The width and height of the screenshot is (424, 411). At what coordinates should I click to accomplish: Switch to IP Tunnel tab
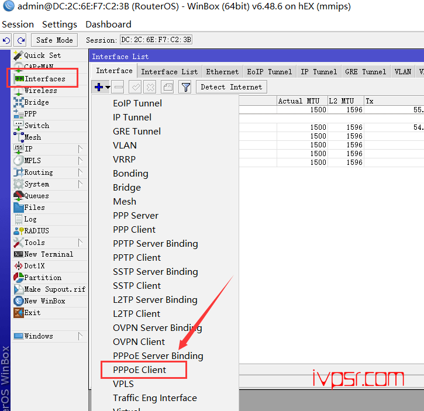(x=319, y=72)
